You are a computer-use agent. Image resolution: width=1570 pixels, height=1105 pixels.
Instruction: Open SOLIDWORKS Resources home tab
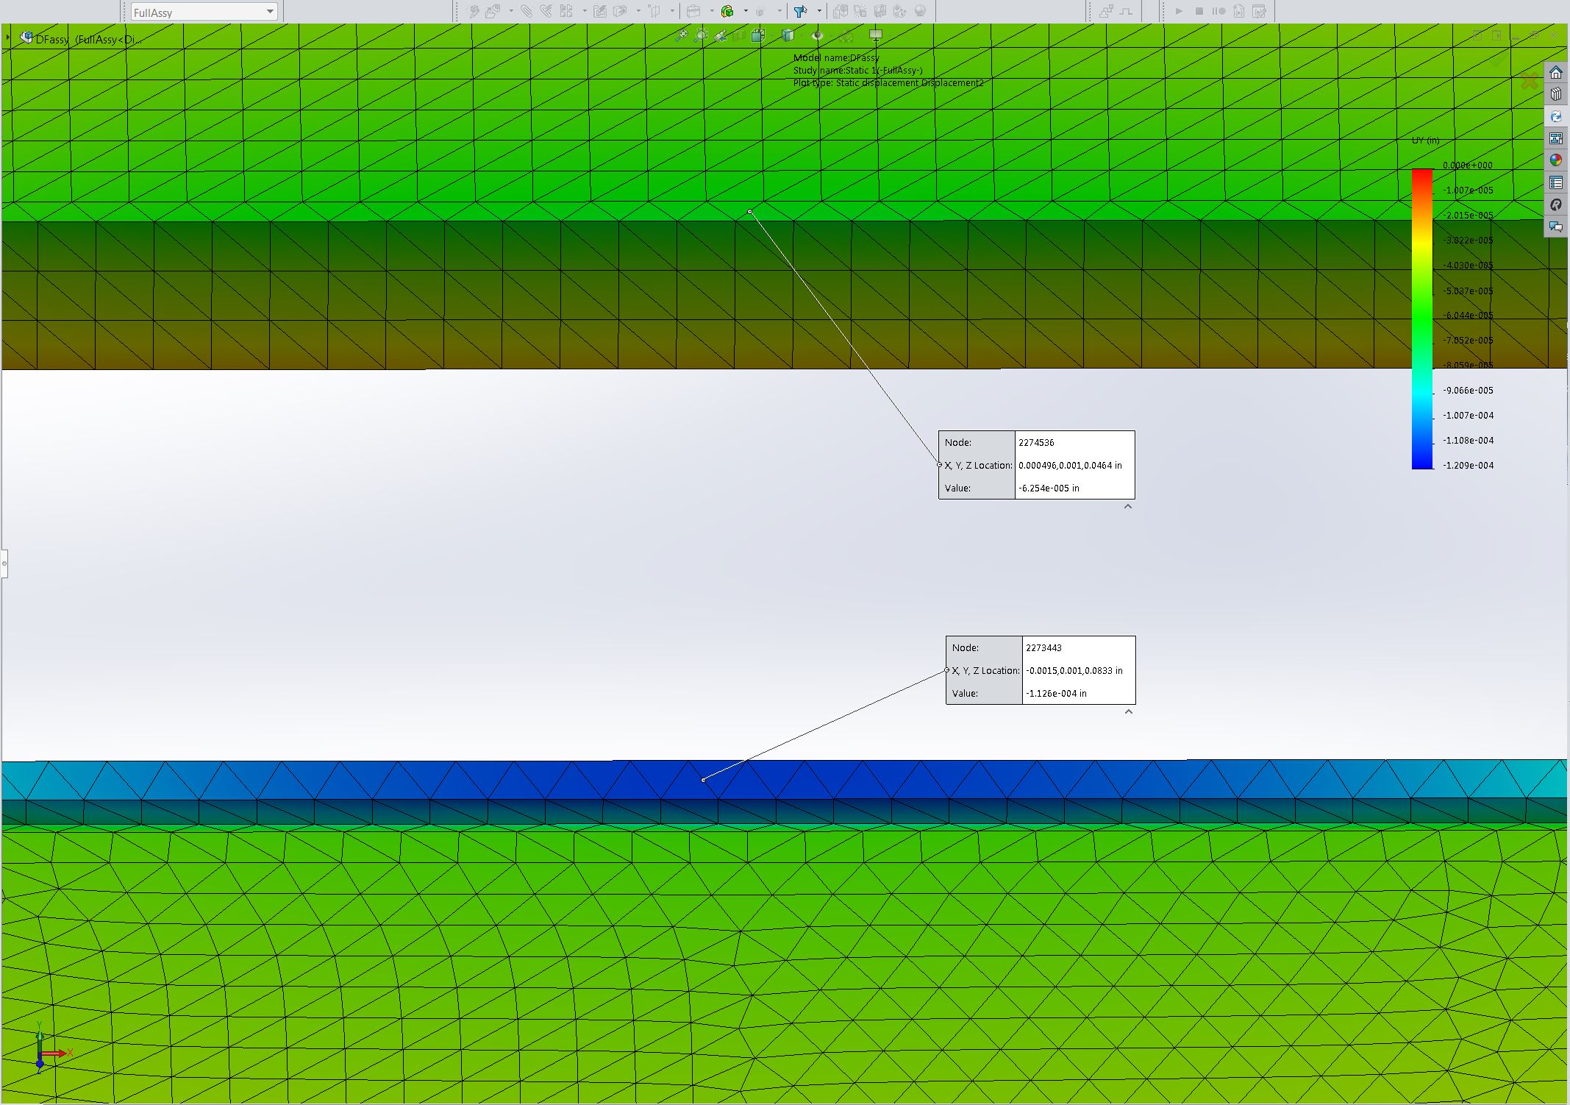click(1555, 73)
